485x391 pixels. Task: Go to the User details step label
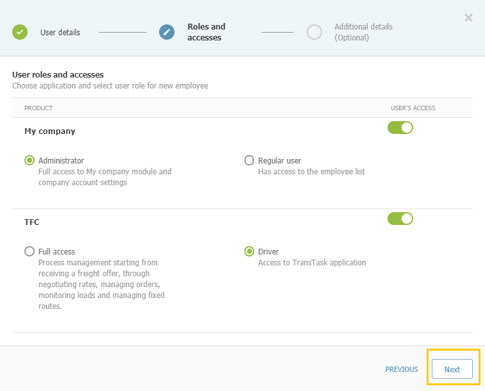click(60, 33)
